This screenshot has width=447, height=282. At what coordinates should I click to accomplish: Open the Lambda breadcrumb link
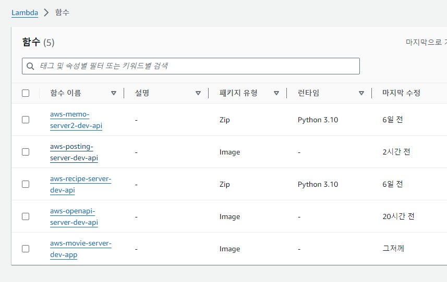click(x=25, y=13)
